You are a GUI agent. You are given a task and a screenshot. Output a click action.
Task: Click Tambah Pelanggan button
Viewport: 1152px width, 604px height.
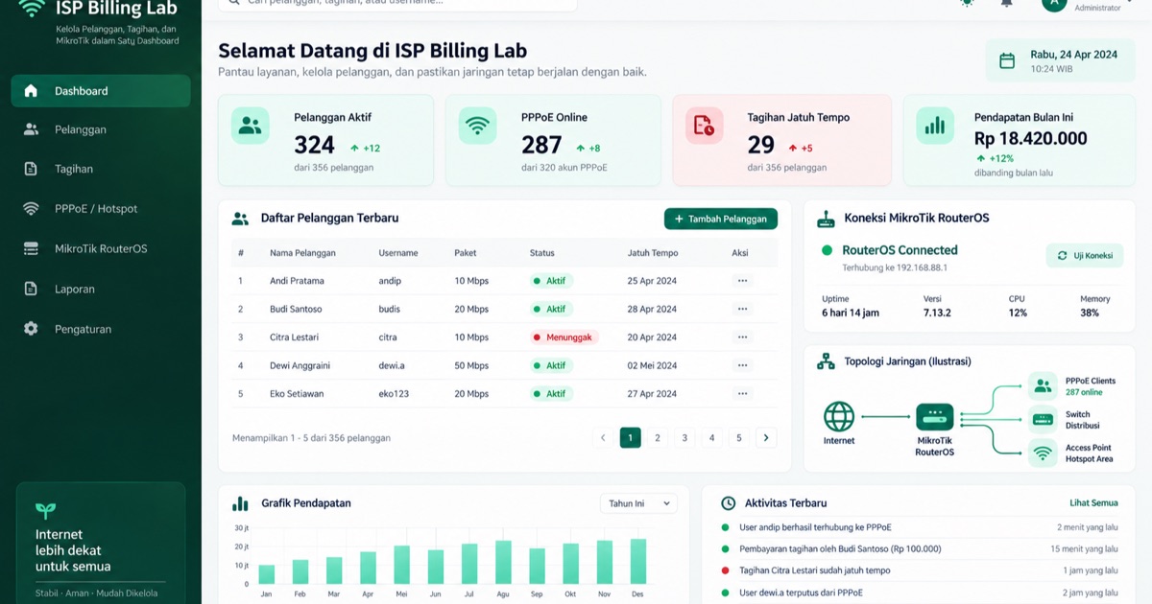(x=721, y=219)
